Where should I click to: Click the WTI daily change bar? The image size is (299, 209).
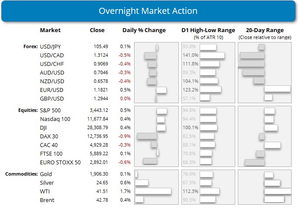(153, 191)
